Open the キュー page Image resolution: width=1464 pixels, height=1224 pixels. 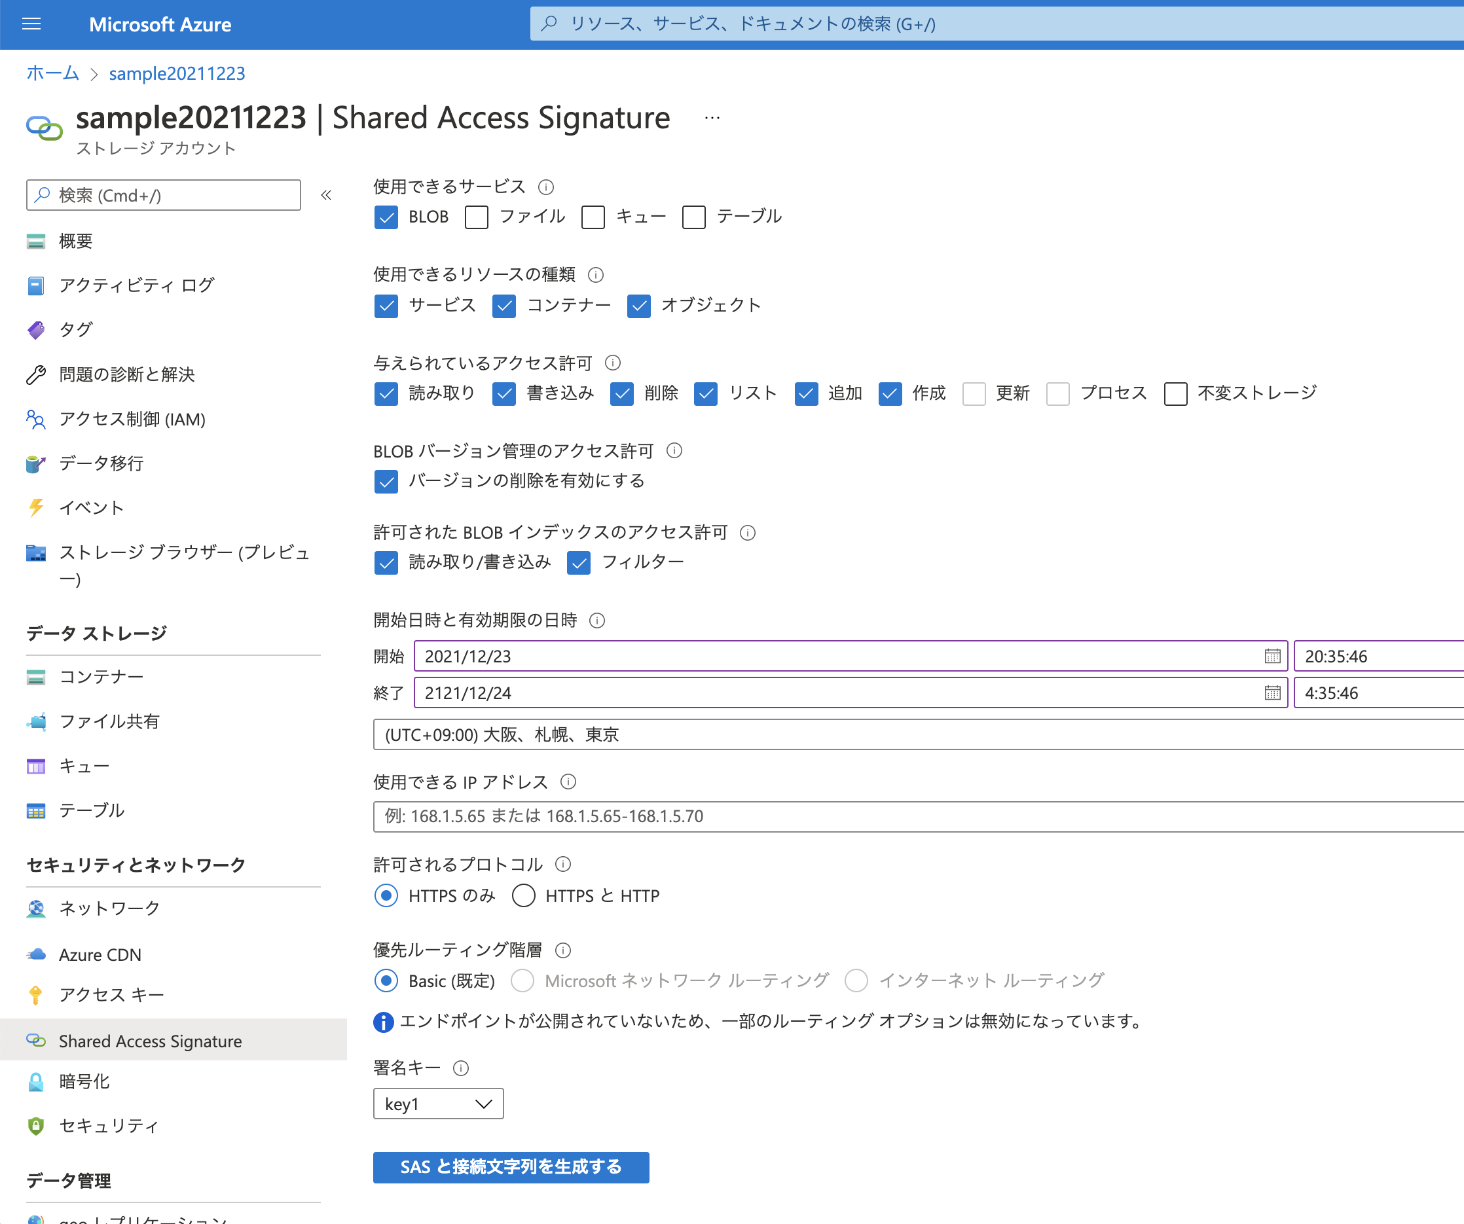click(x=85, y=765)
